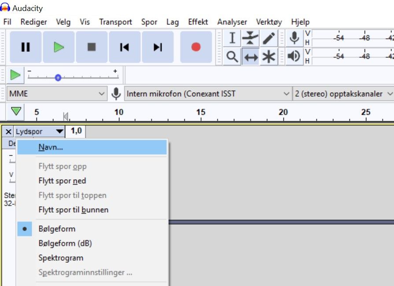Screen dimensions: 394x286
Task: Open the MME audio host dropdown
Action: (x=57, y=94)
